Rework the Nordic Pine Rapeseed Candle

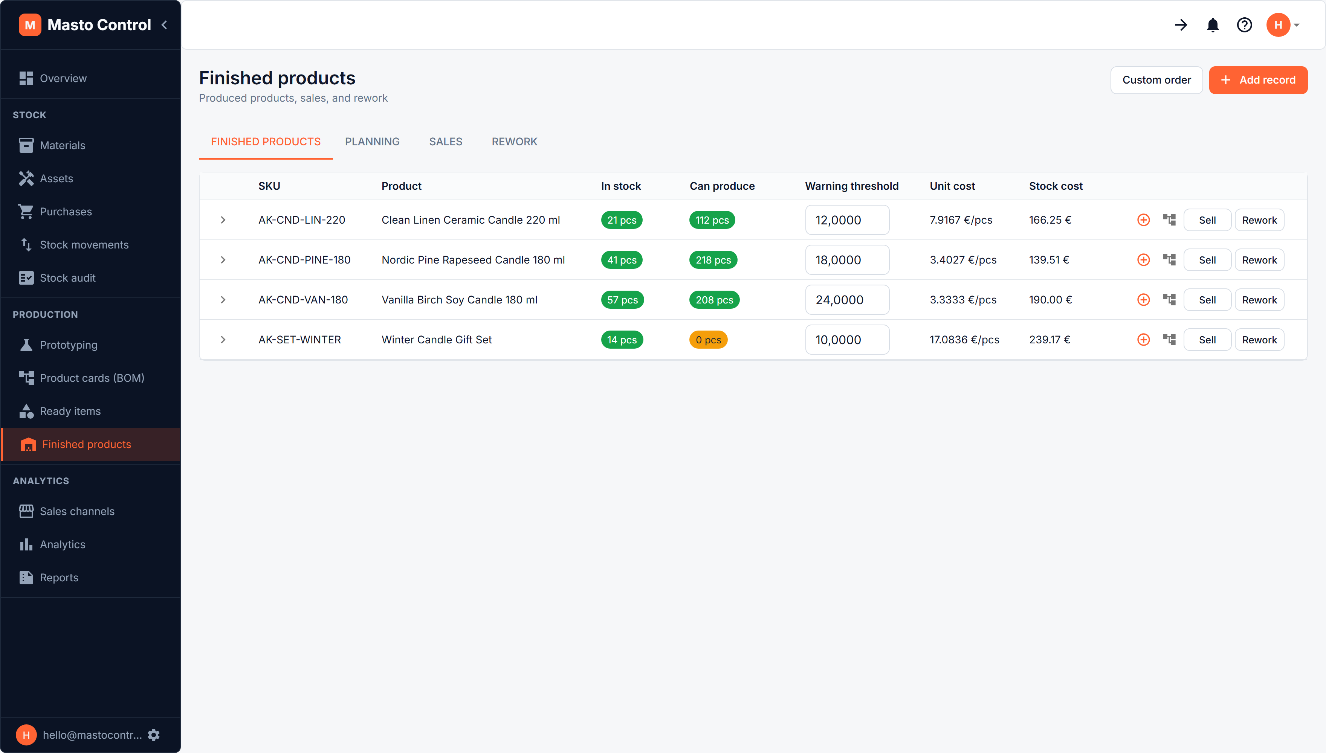click(x=1259, y=260)
